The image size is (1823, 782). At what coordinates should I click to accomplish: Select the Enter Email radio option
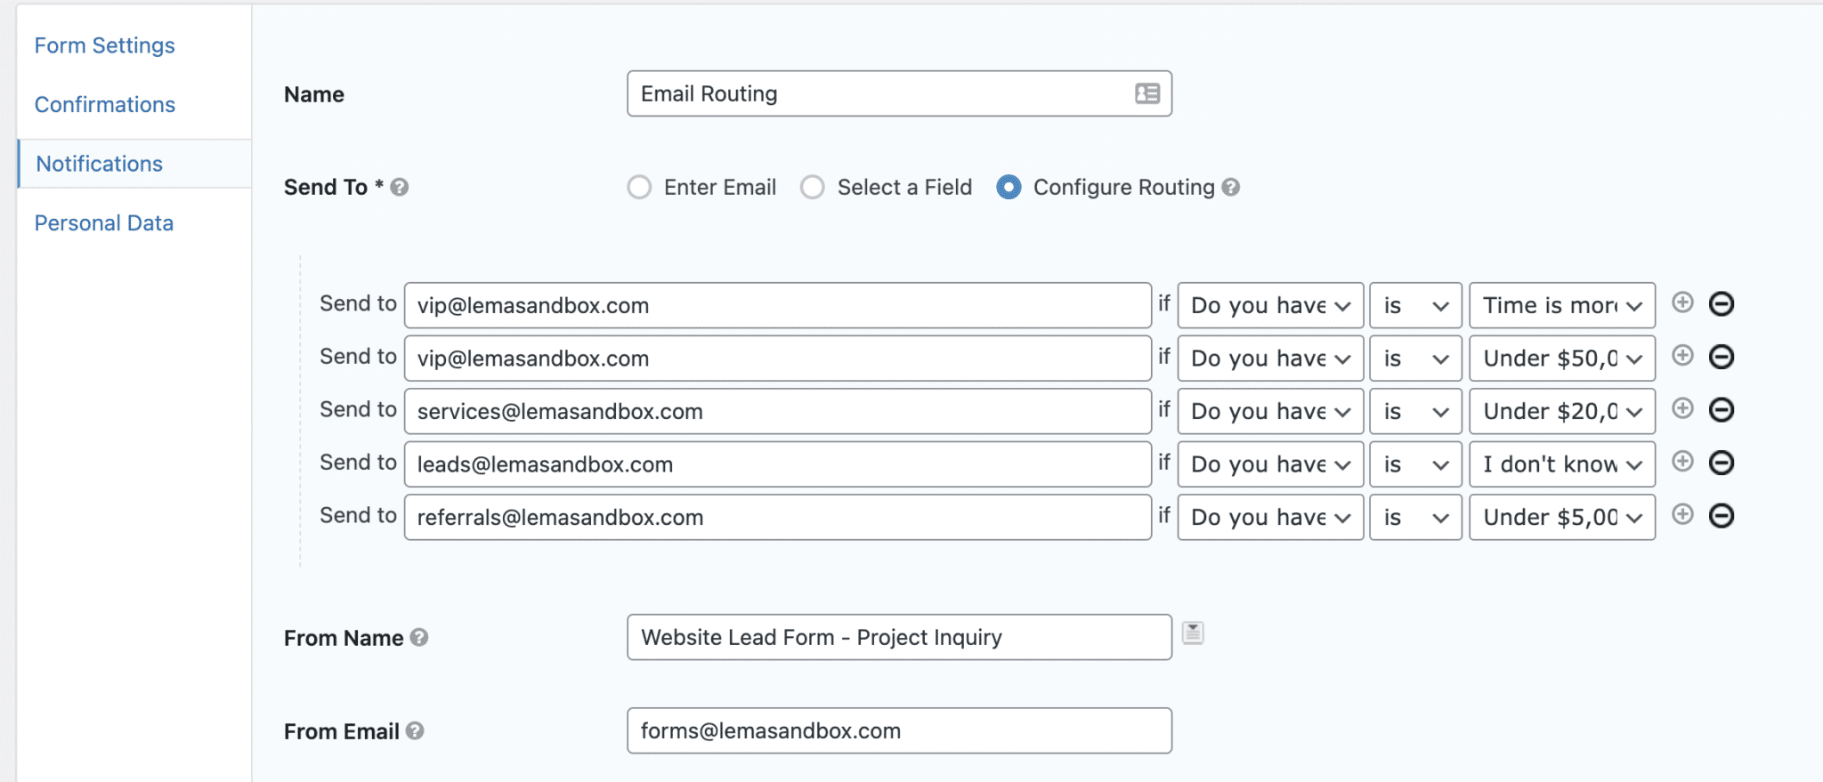point(639,187)
